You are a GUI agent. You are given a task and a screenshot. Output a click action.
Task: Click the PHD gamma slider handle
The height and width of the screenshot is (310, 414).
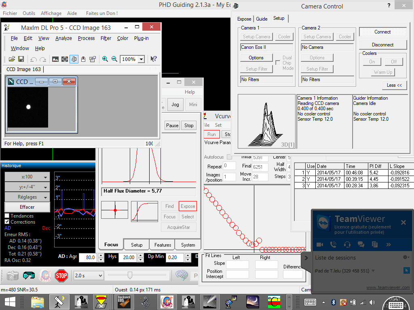(130, 275)
